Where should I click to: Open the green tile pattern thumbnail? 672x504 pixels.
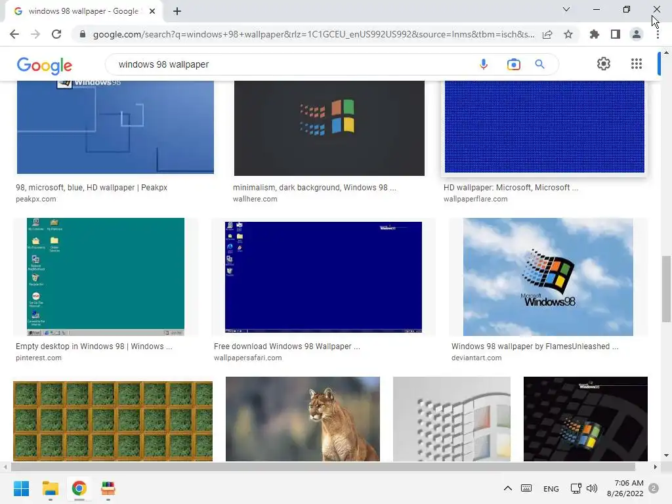(x=113, y=421)
